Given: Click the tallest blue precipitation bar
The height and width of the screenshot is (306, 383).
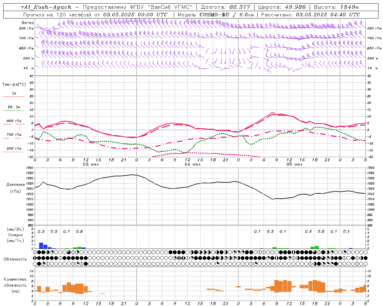Looking at the screenshot, I should (x=41, y=246).
